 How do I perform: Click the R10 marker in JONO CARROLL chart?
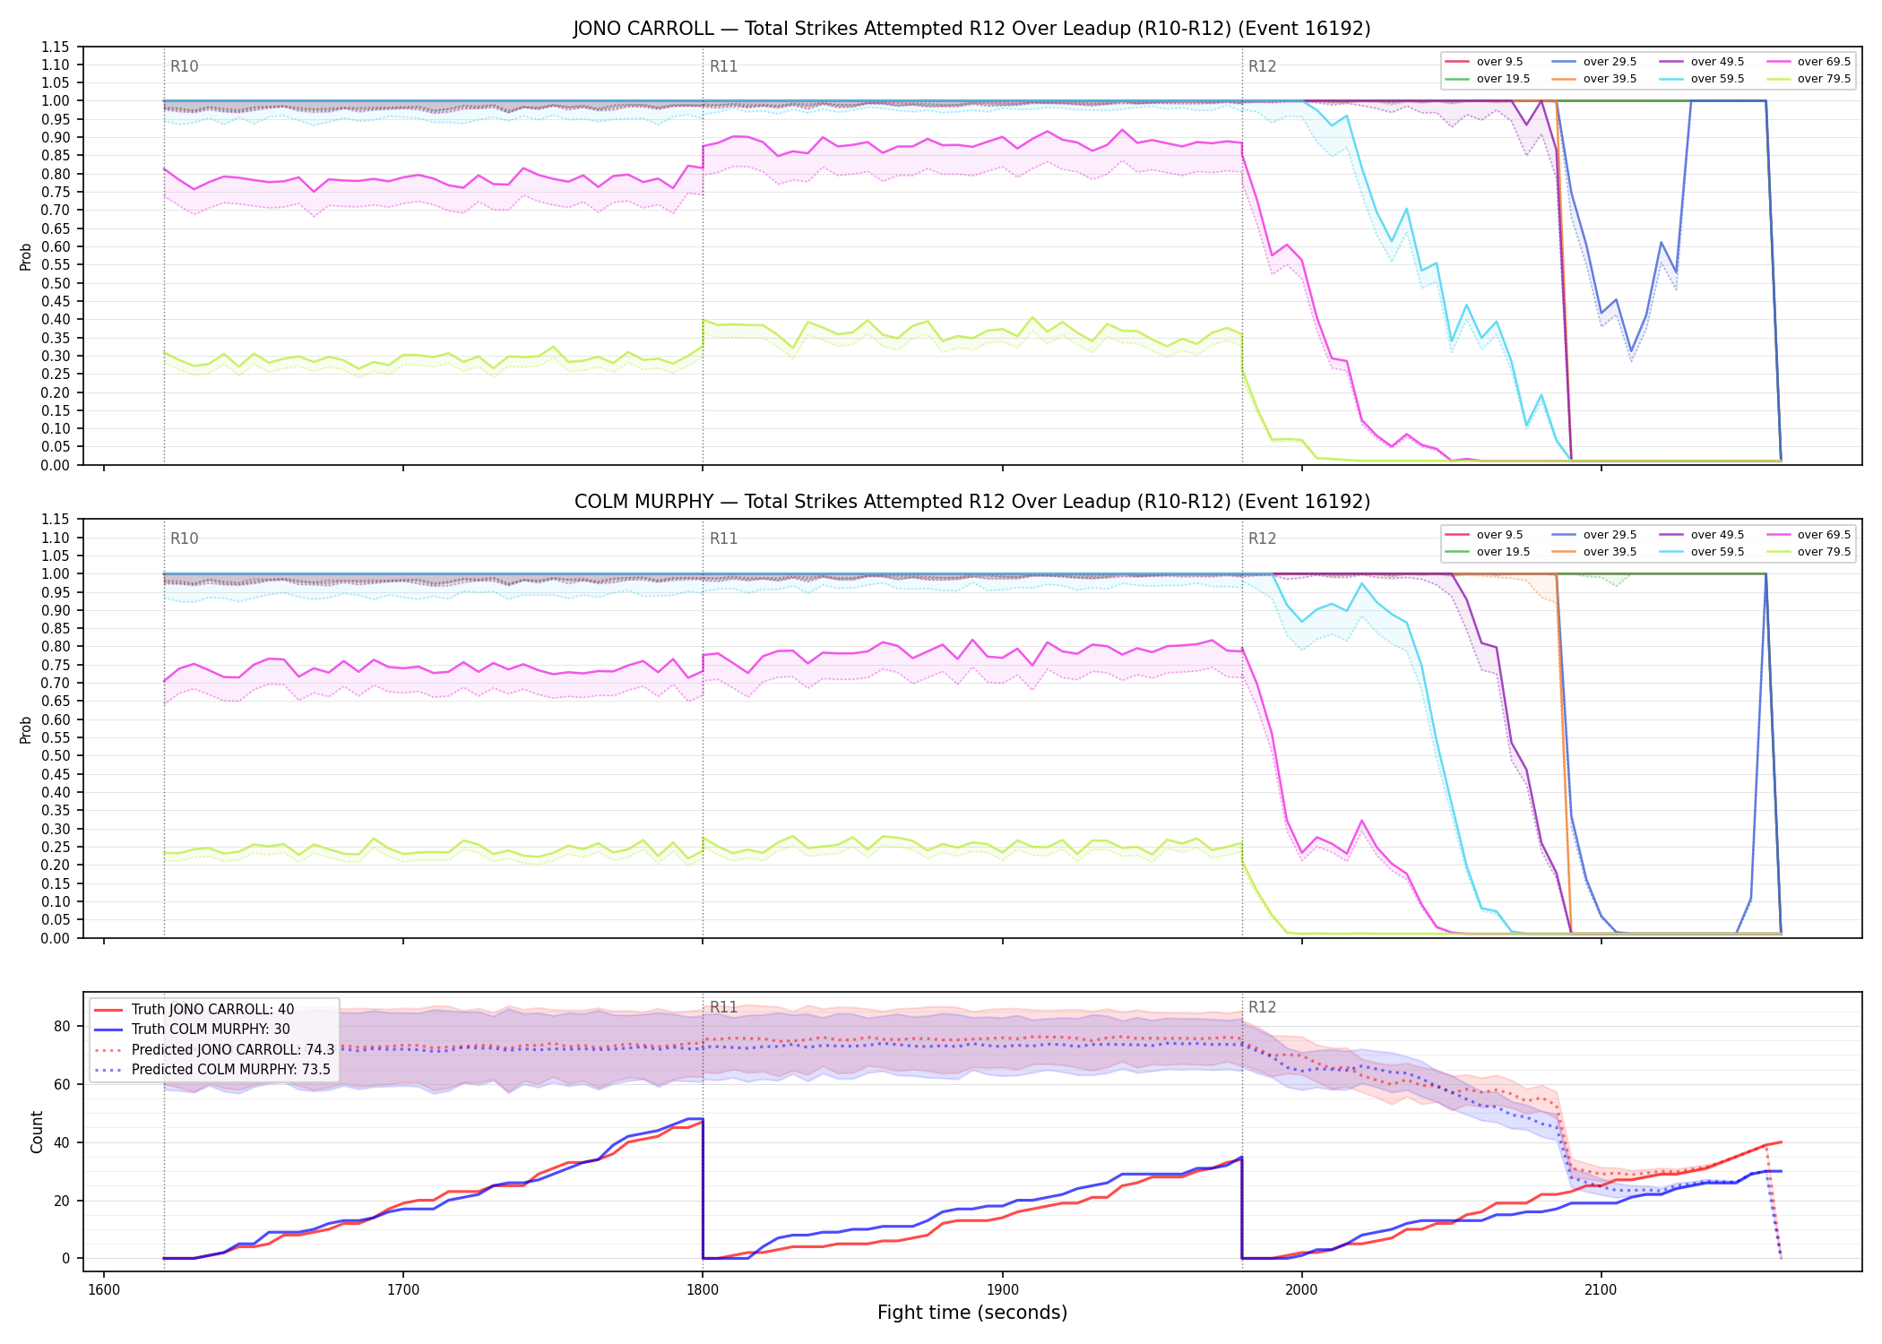click(x=184, y=66)
